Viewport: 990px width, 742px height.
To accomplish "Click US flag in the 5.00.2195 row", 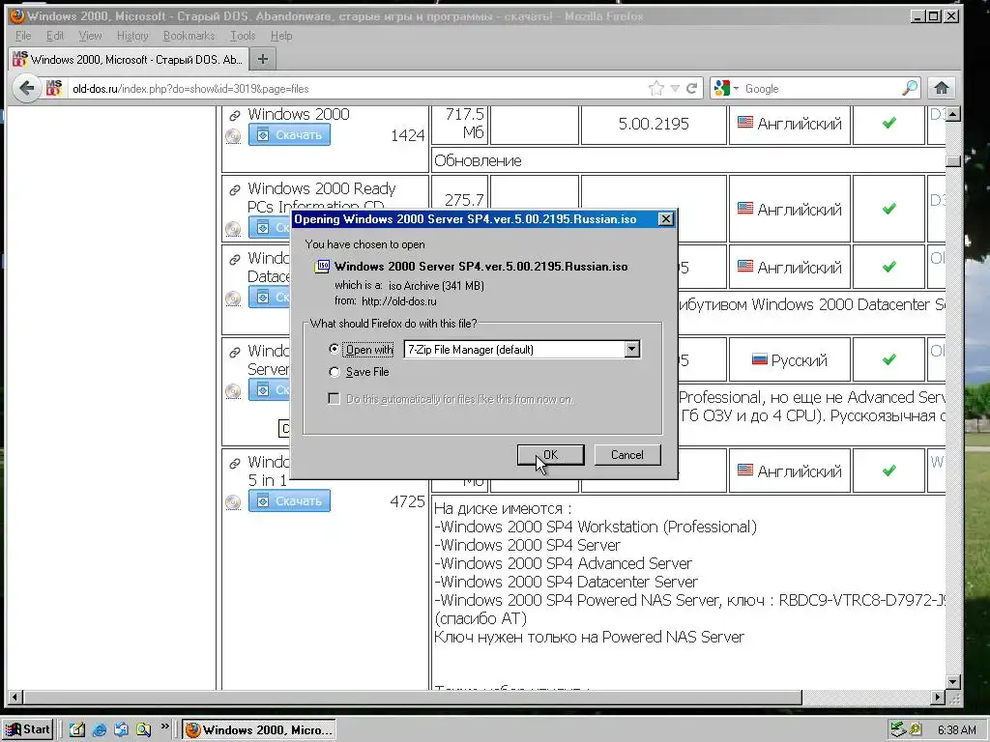I will click(x=745, y=123).
